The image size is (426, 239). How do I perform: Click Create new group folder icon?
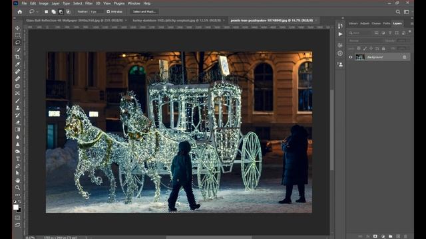pos(391,236)
